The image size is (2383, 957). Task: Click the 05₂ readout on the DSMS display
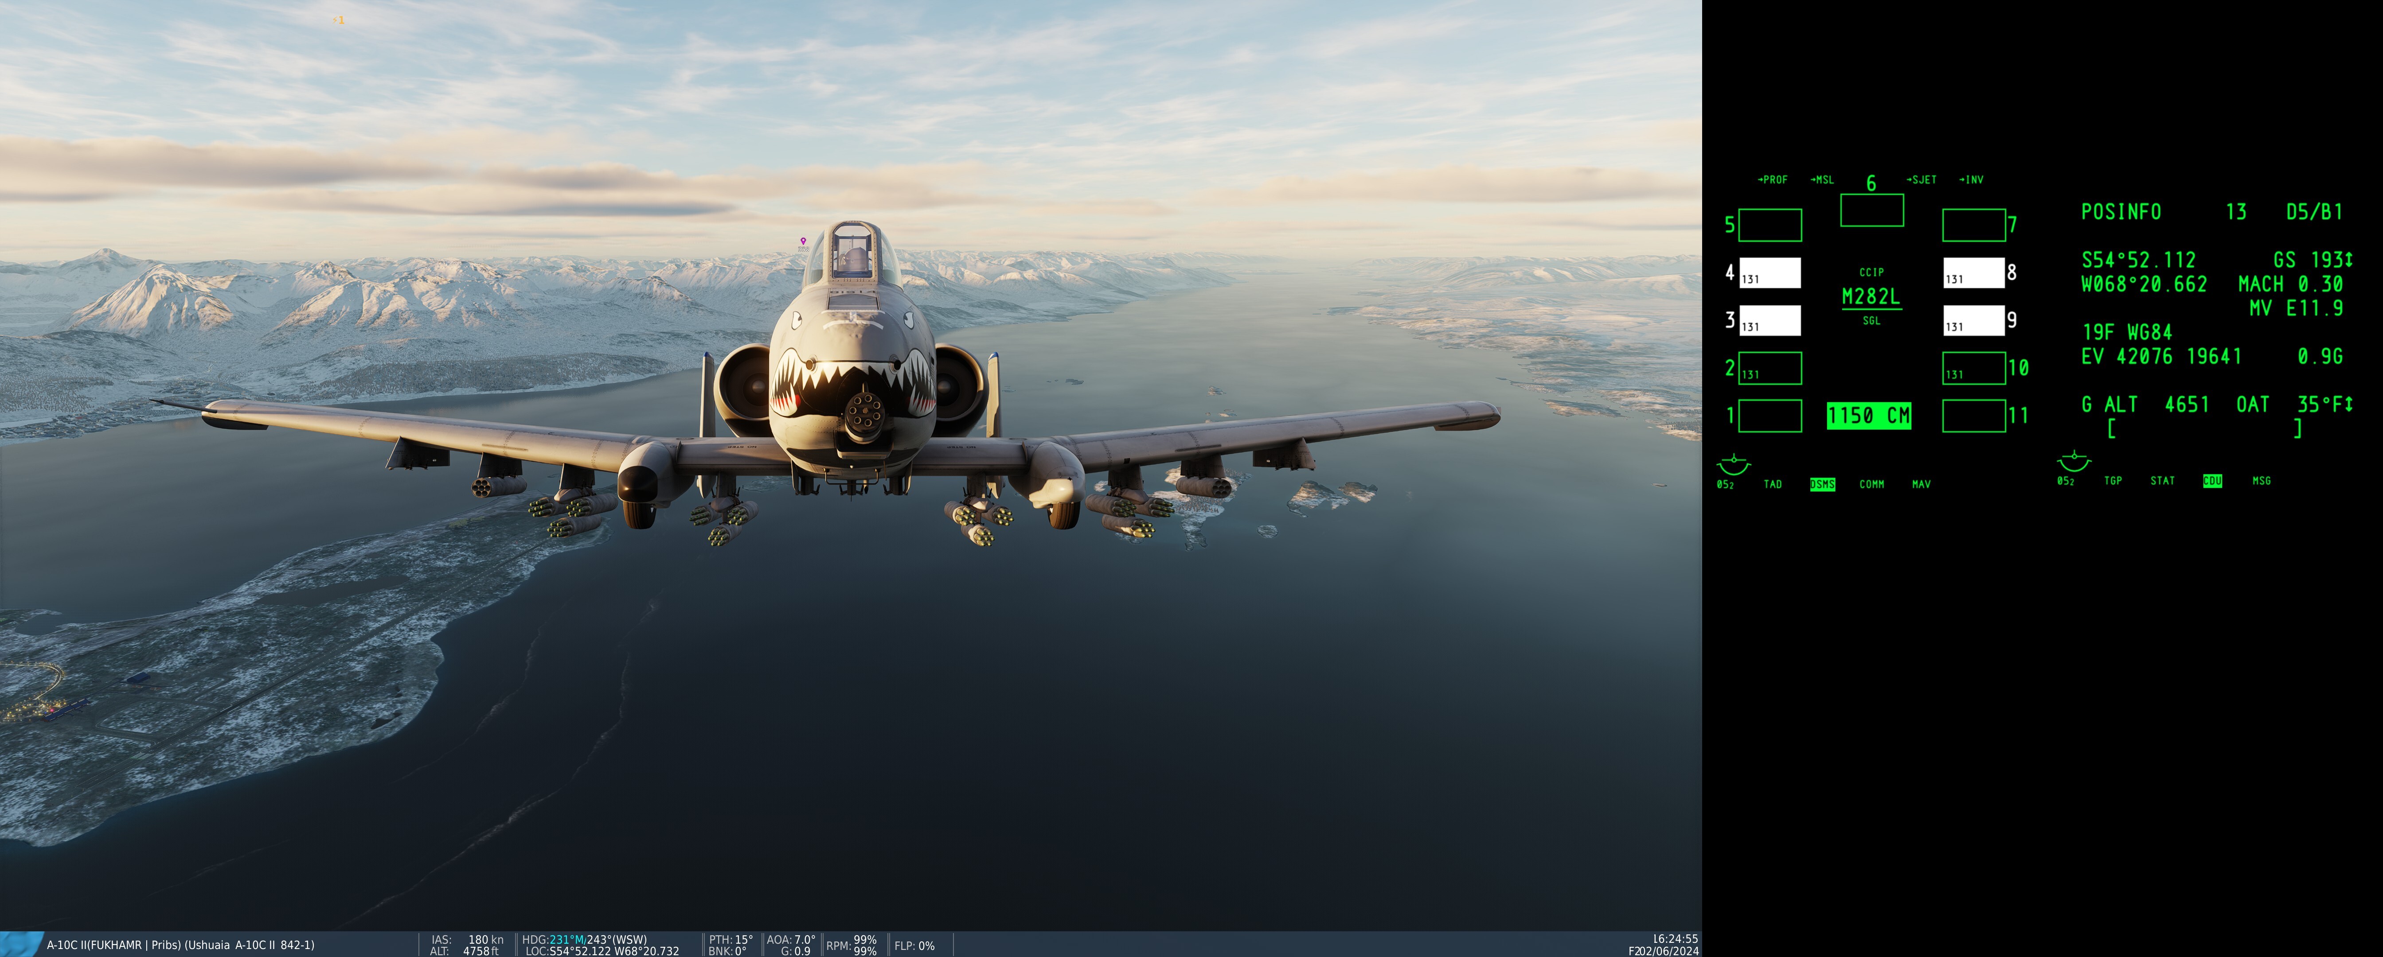coord(1726,485)
